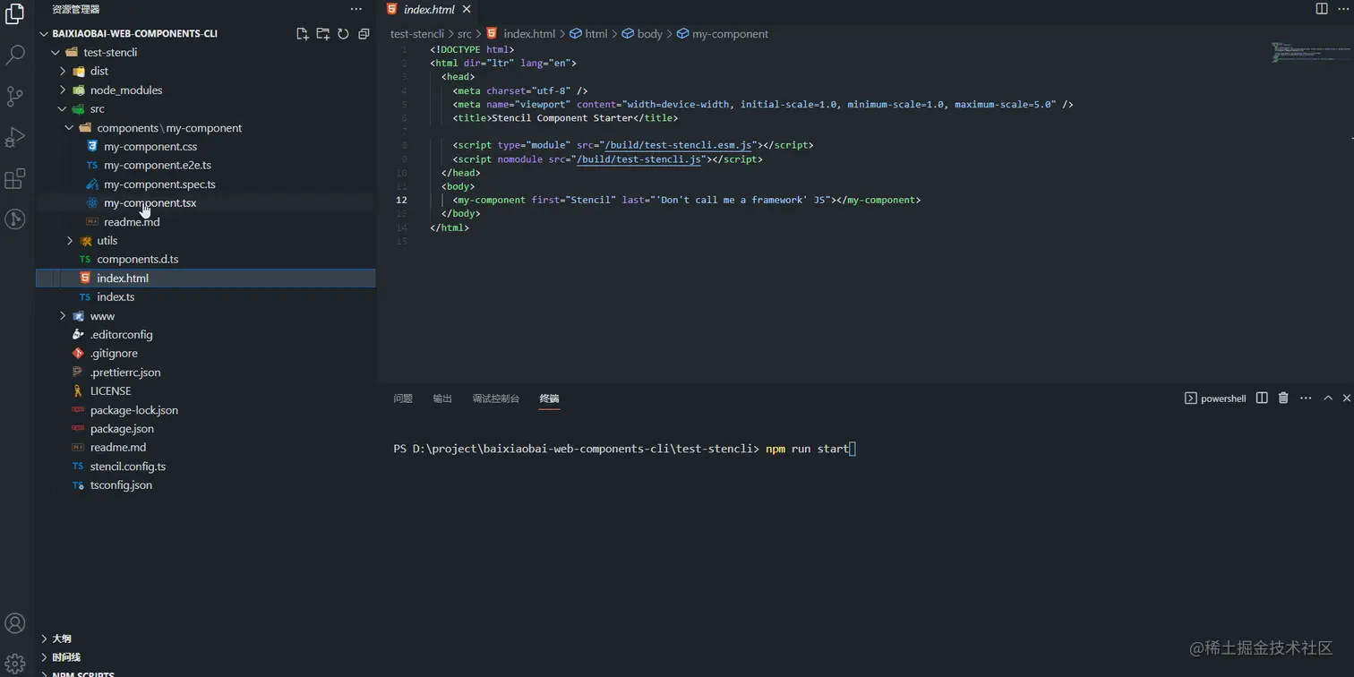1354x677 pixels.
Task: Open Source Control view in activity bar
Action: [x=15, y=96]
